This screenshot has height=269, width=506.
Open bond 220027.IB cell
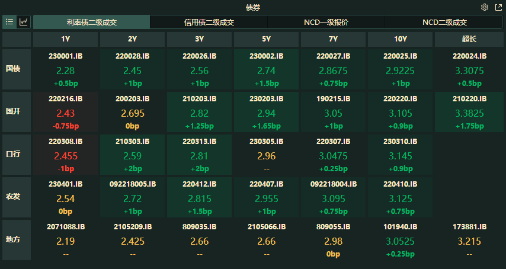334,69
